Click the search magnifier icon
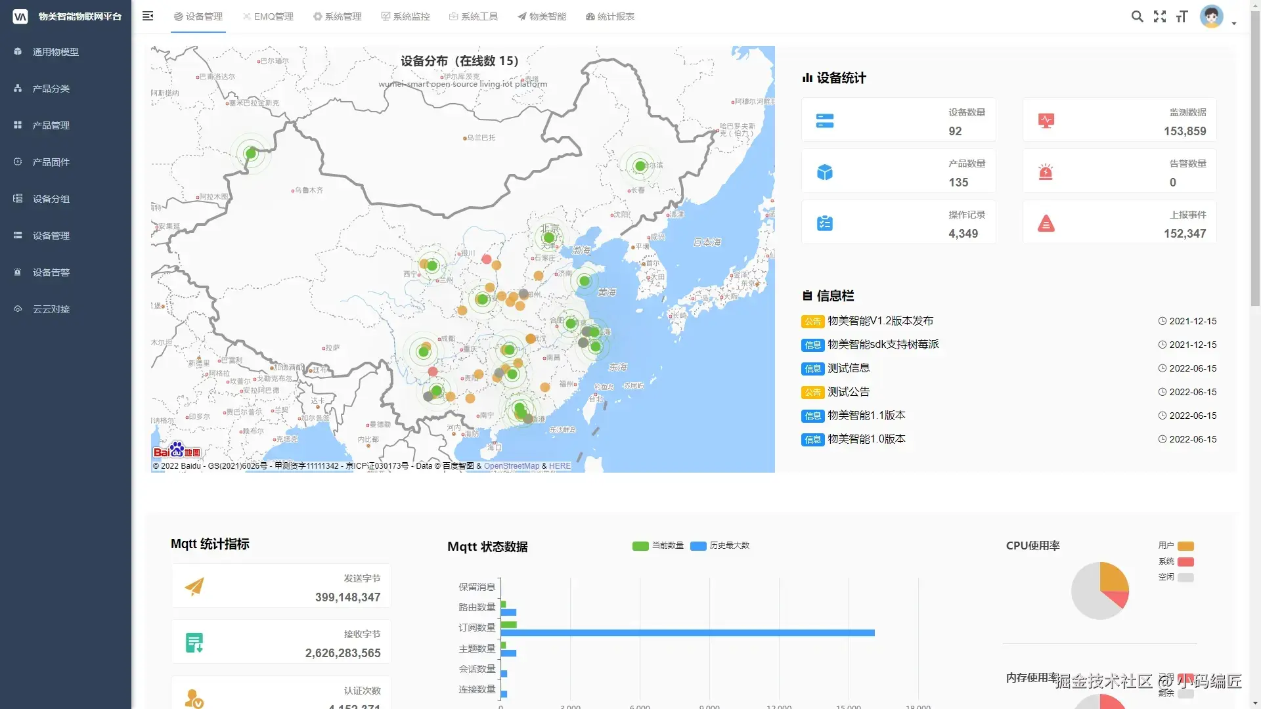The image size is (1261, 709). [1137, 16]
